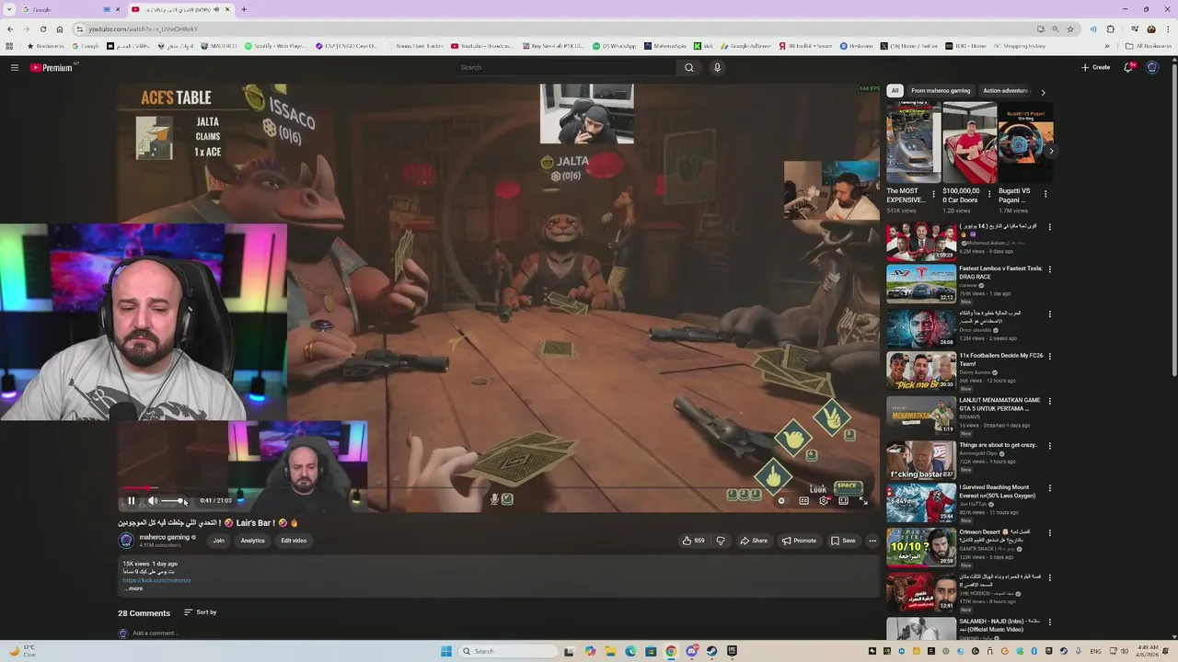Click the Join button next to the channel
The width and height of the screenshot is (1178, 662).
click(x=218, y=541)
